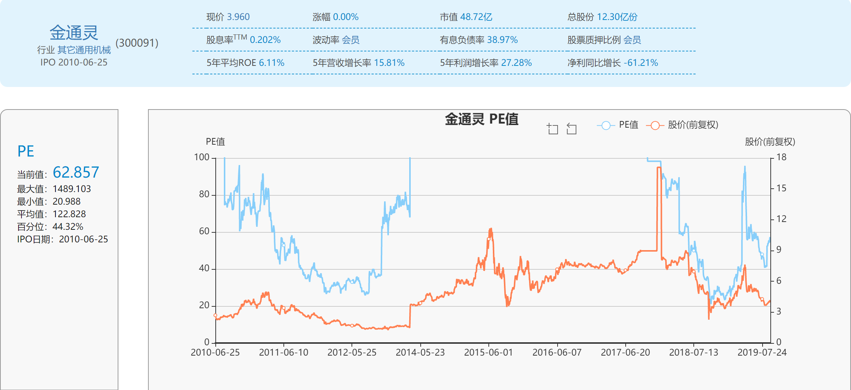
Task: Click the left axis tick 60
Action: pos(204,231)
